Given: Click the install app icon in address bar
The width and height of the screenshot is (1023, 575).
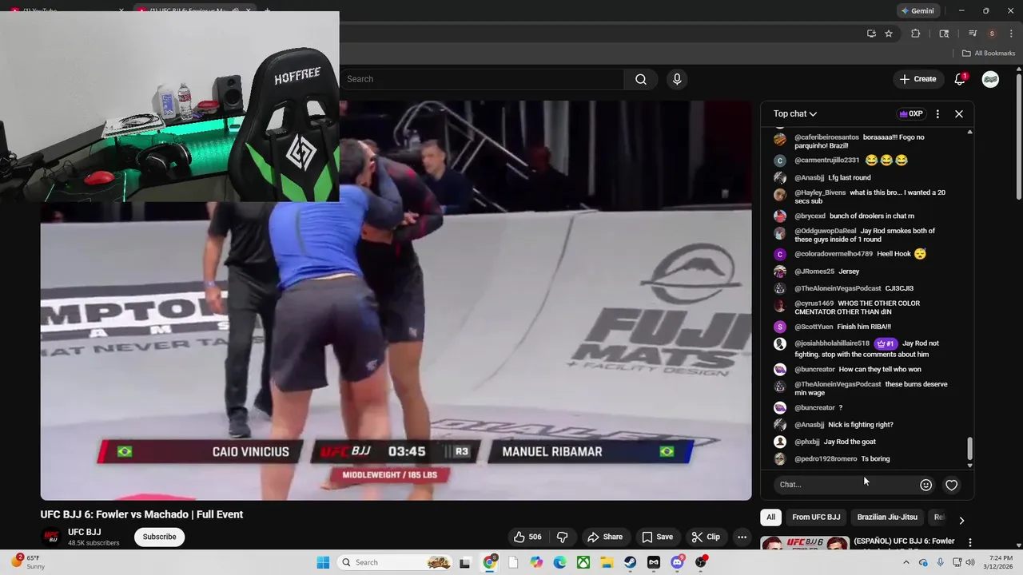Looking at the screenshot, I should [871, 34].
